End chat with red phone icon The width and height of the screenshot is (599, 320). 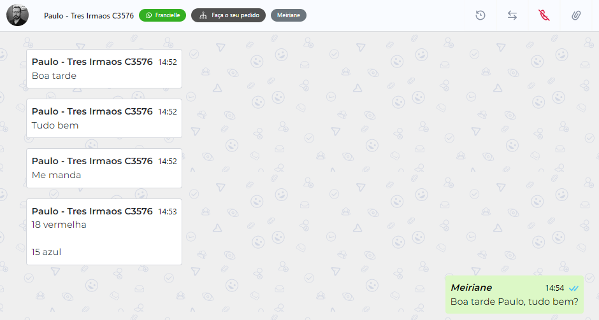[x=544, y=15]
